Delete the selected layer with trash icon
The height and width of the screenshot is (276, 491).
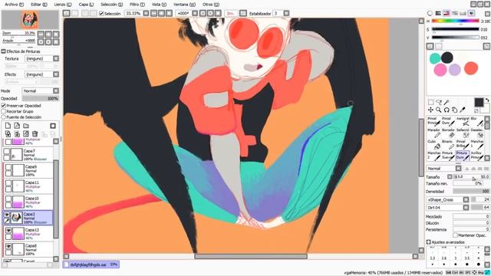[35, 134]
